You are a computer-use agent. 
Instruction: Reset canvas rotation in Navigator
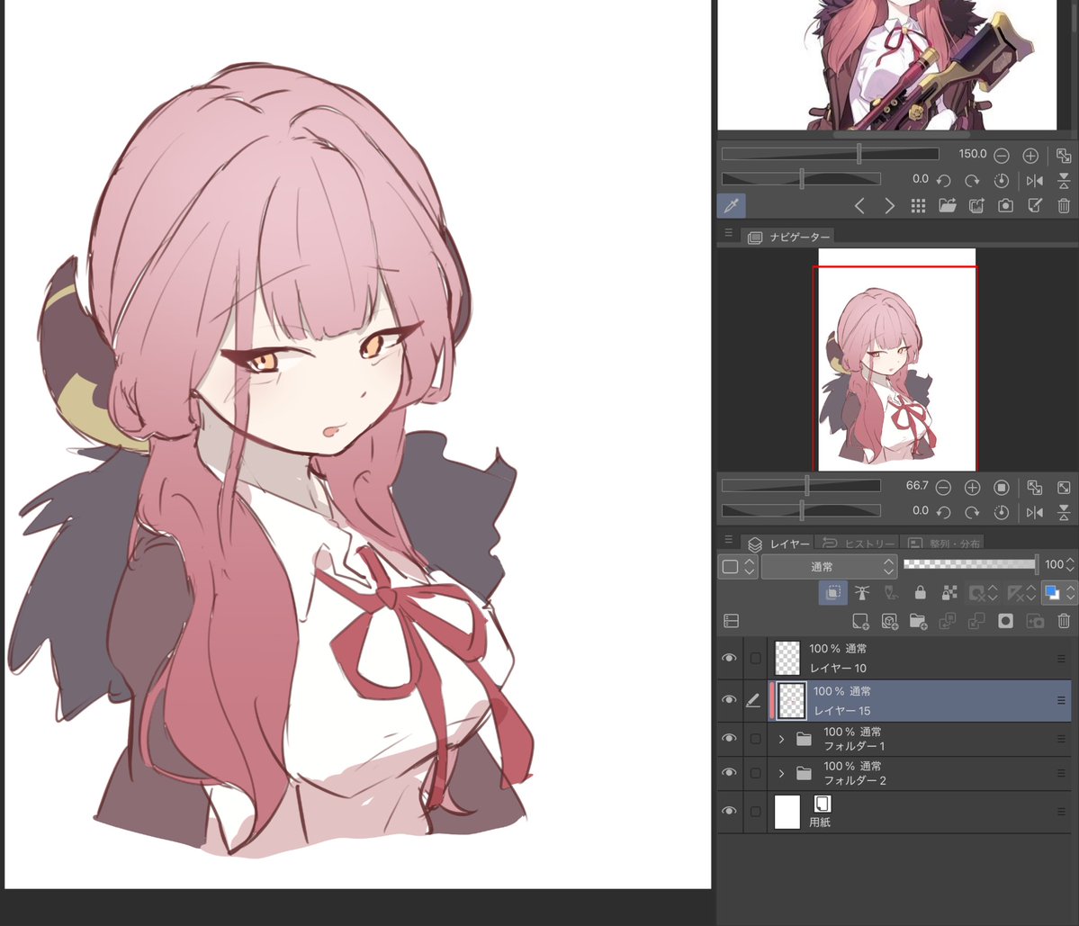tap(1002, 513)
